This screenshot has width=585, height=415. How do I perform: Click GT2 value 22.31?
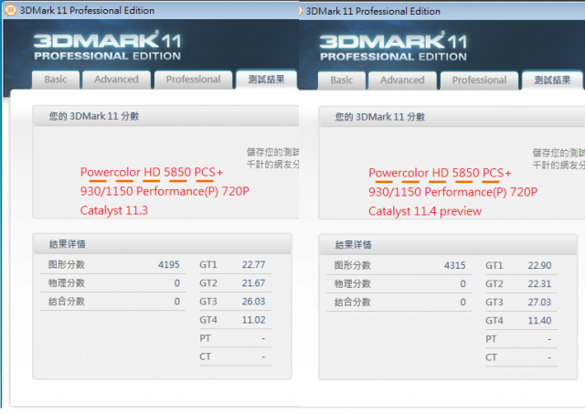539,284
